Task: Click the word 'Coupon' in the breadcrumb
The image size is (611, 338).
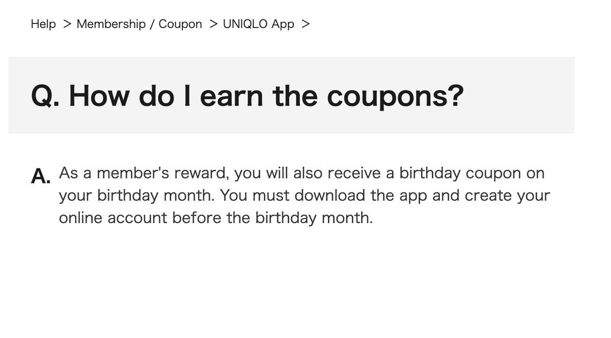Action: 180,24
